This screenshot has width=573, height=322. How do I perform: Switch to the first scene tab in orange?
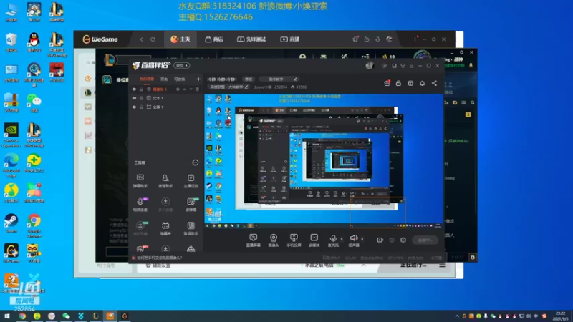point(147,79)
